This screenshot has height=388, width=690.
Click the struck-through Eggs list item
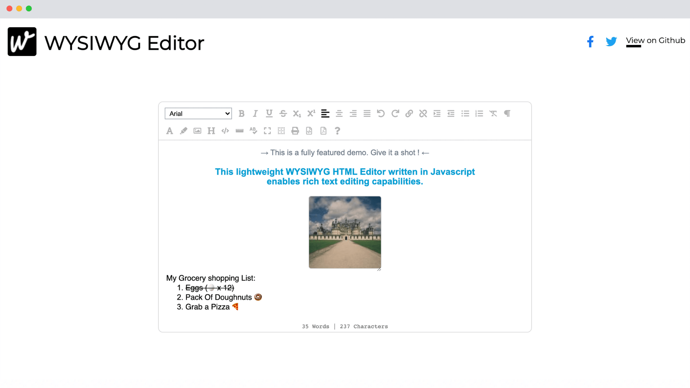point(210,288)
